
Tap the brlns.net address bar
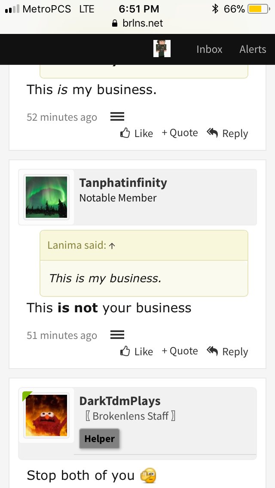137,23
